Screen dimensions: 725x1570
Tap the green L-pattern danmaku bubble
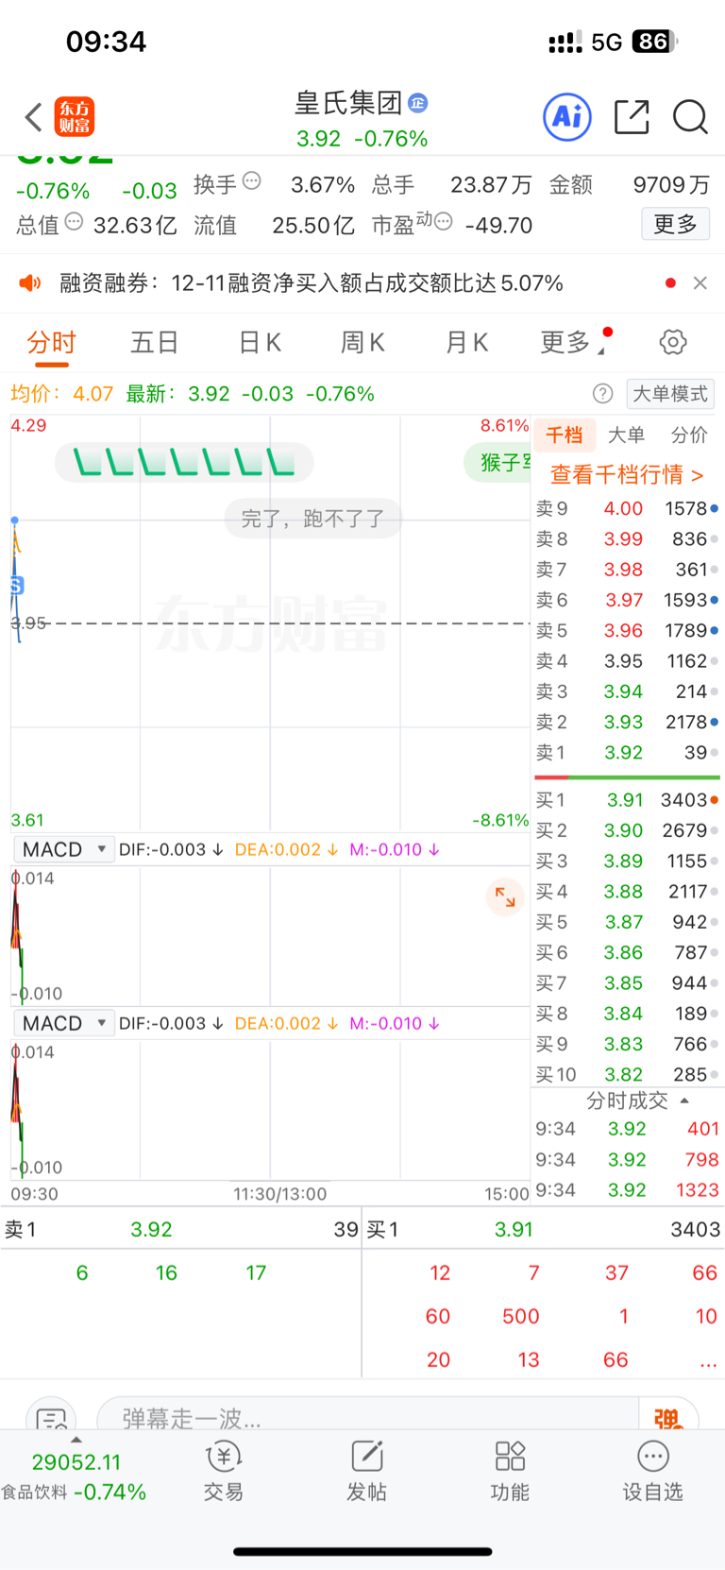pyautogui.click(x=184, y=462)
